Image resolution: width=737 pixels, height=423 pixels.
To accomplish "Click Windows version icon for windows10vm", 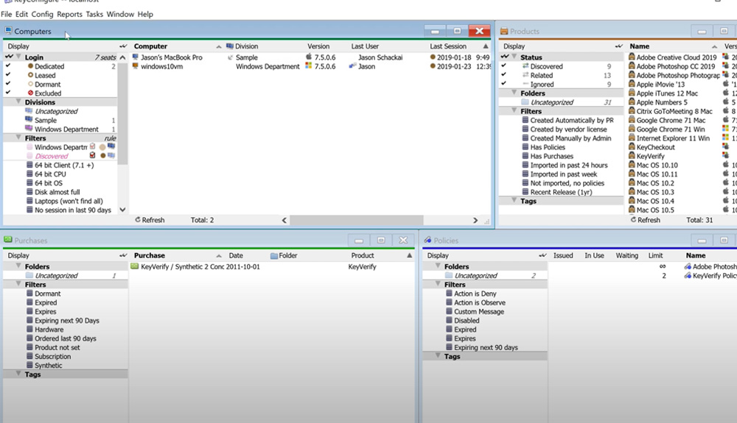I will tap(309, 65).
